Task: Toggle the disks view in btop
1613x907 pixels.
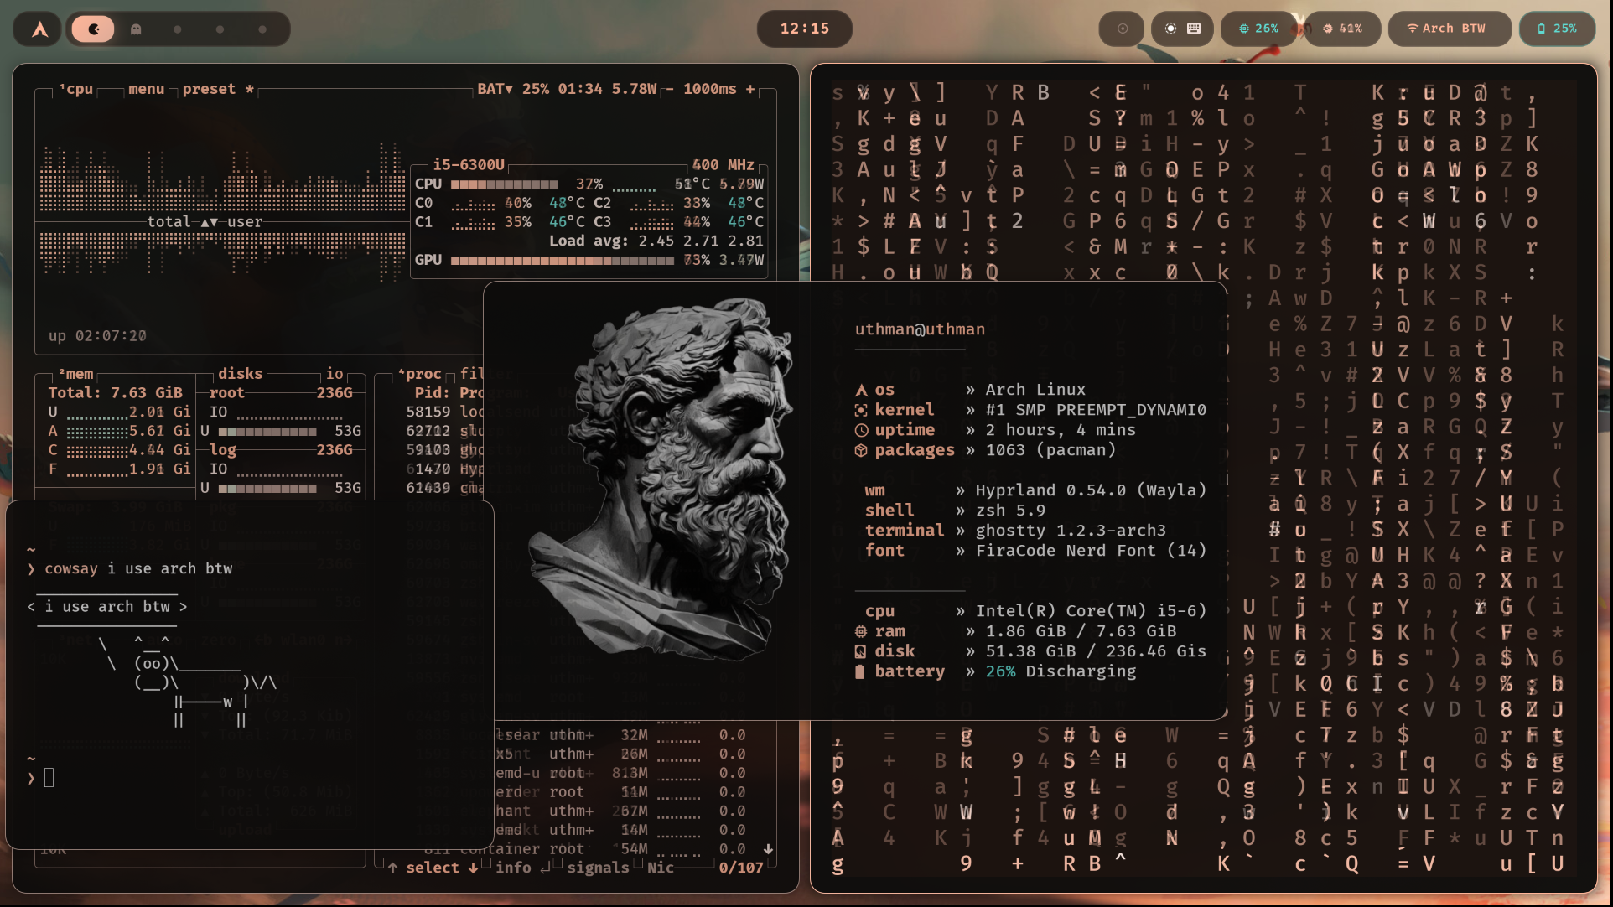Action: pyautogui.click(x=240, y=374)
